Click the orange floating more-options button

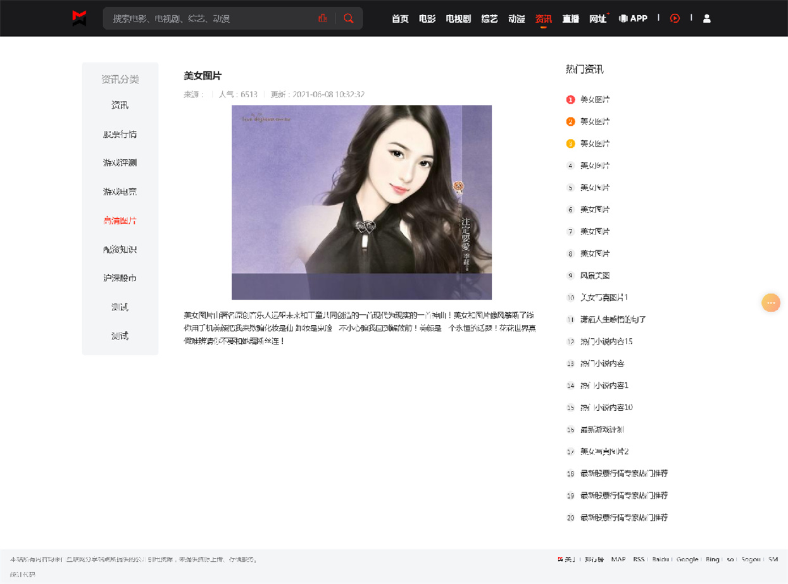[771, 303]
